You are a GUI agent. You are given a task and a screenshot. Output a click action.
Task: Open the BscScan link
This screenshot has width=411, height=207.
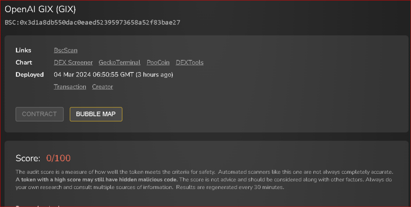pos(65,50)
